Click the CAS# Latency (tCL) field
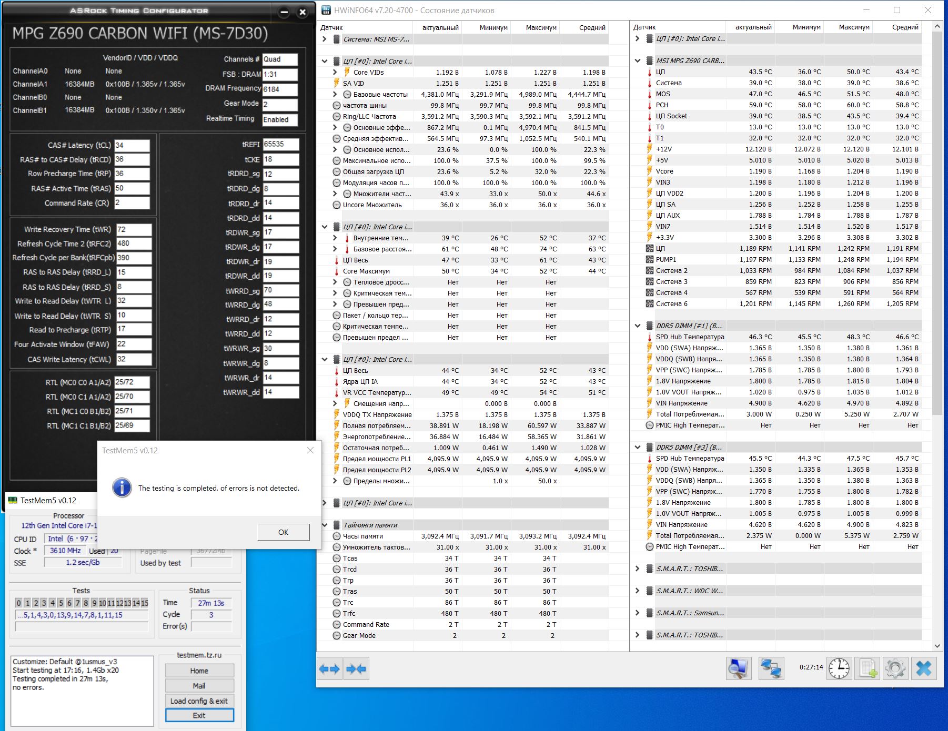Viewport: 948px width, 731px height. click(x=132, y=145)
